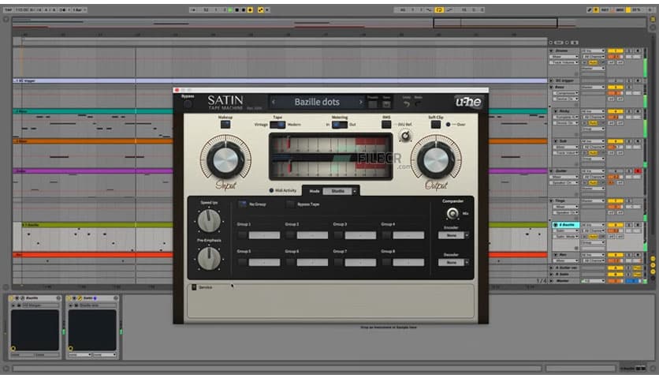Click the large Input knob

tap(225, 160)
